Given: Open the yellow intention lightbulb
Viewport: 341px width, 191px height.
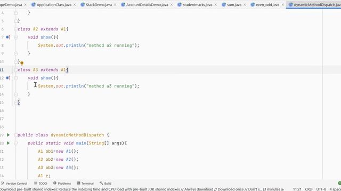Looking at the screenshot, I should coord(22,63).
